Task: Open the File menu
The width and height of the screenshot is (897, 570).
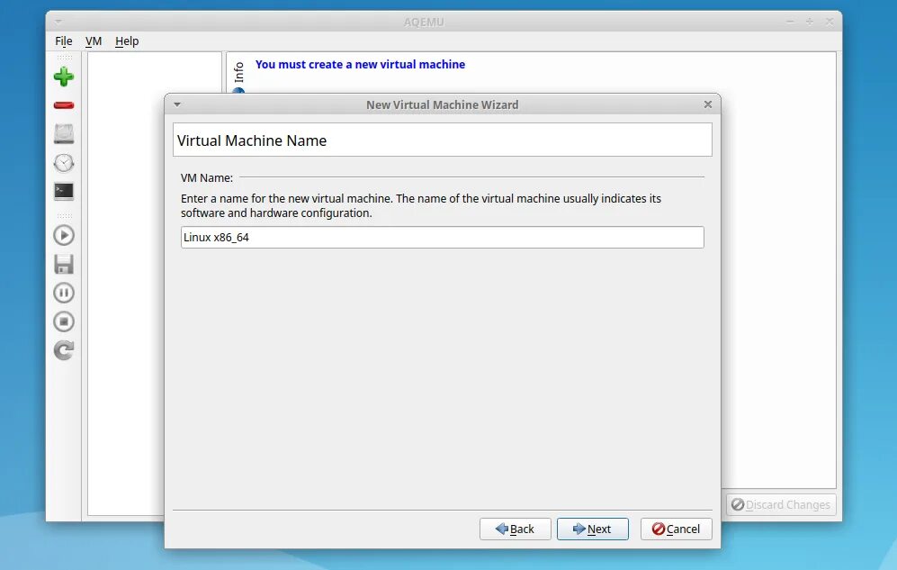Action: tap(64, 41)
